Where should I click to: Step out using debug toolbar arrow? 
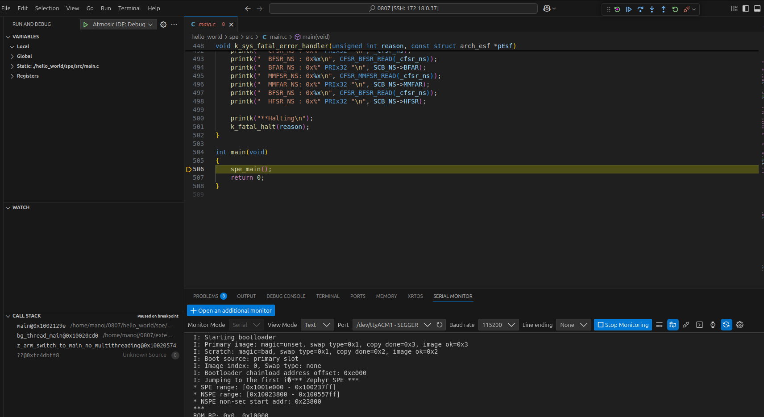coord(664,9)
